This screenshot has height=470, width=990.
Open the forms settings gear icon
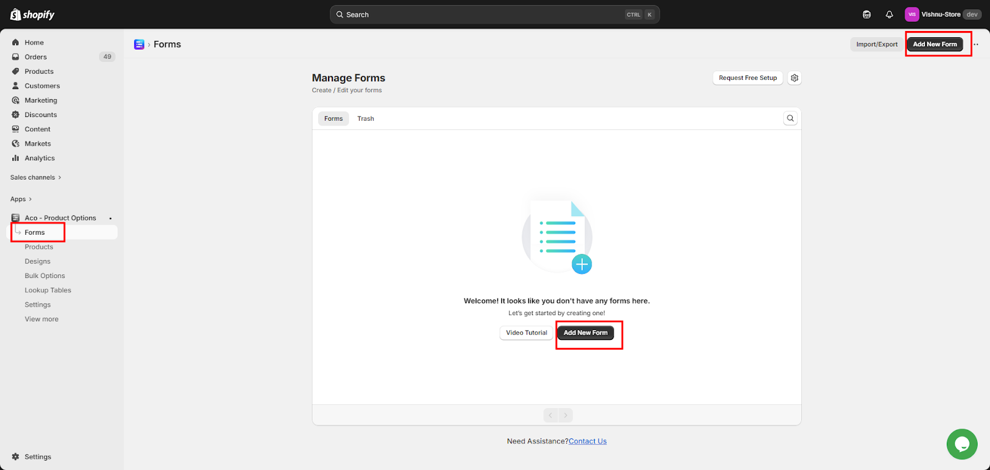[794, 78]
